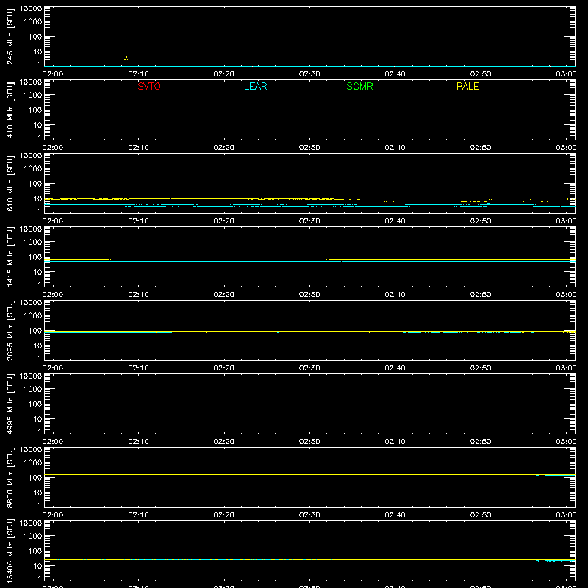
Task: Select the 610 MHz [SFU] axis title
Action: pyautogui.click(x=10, y=183)
